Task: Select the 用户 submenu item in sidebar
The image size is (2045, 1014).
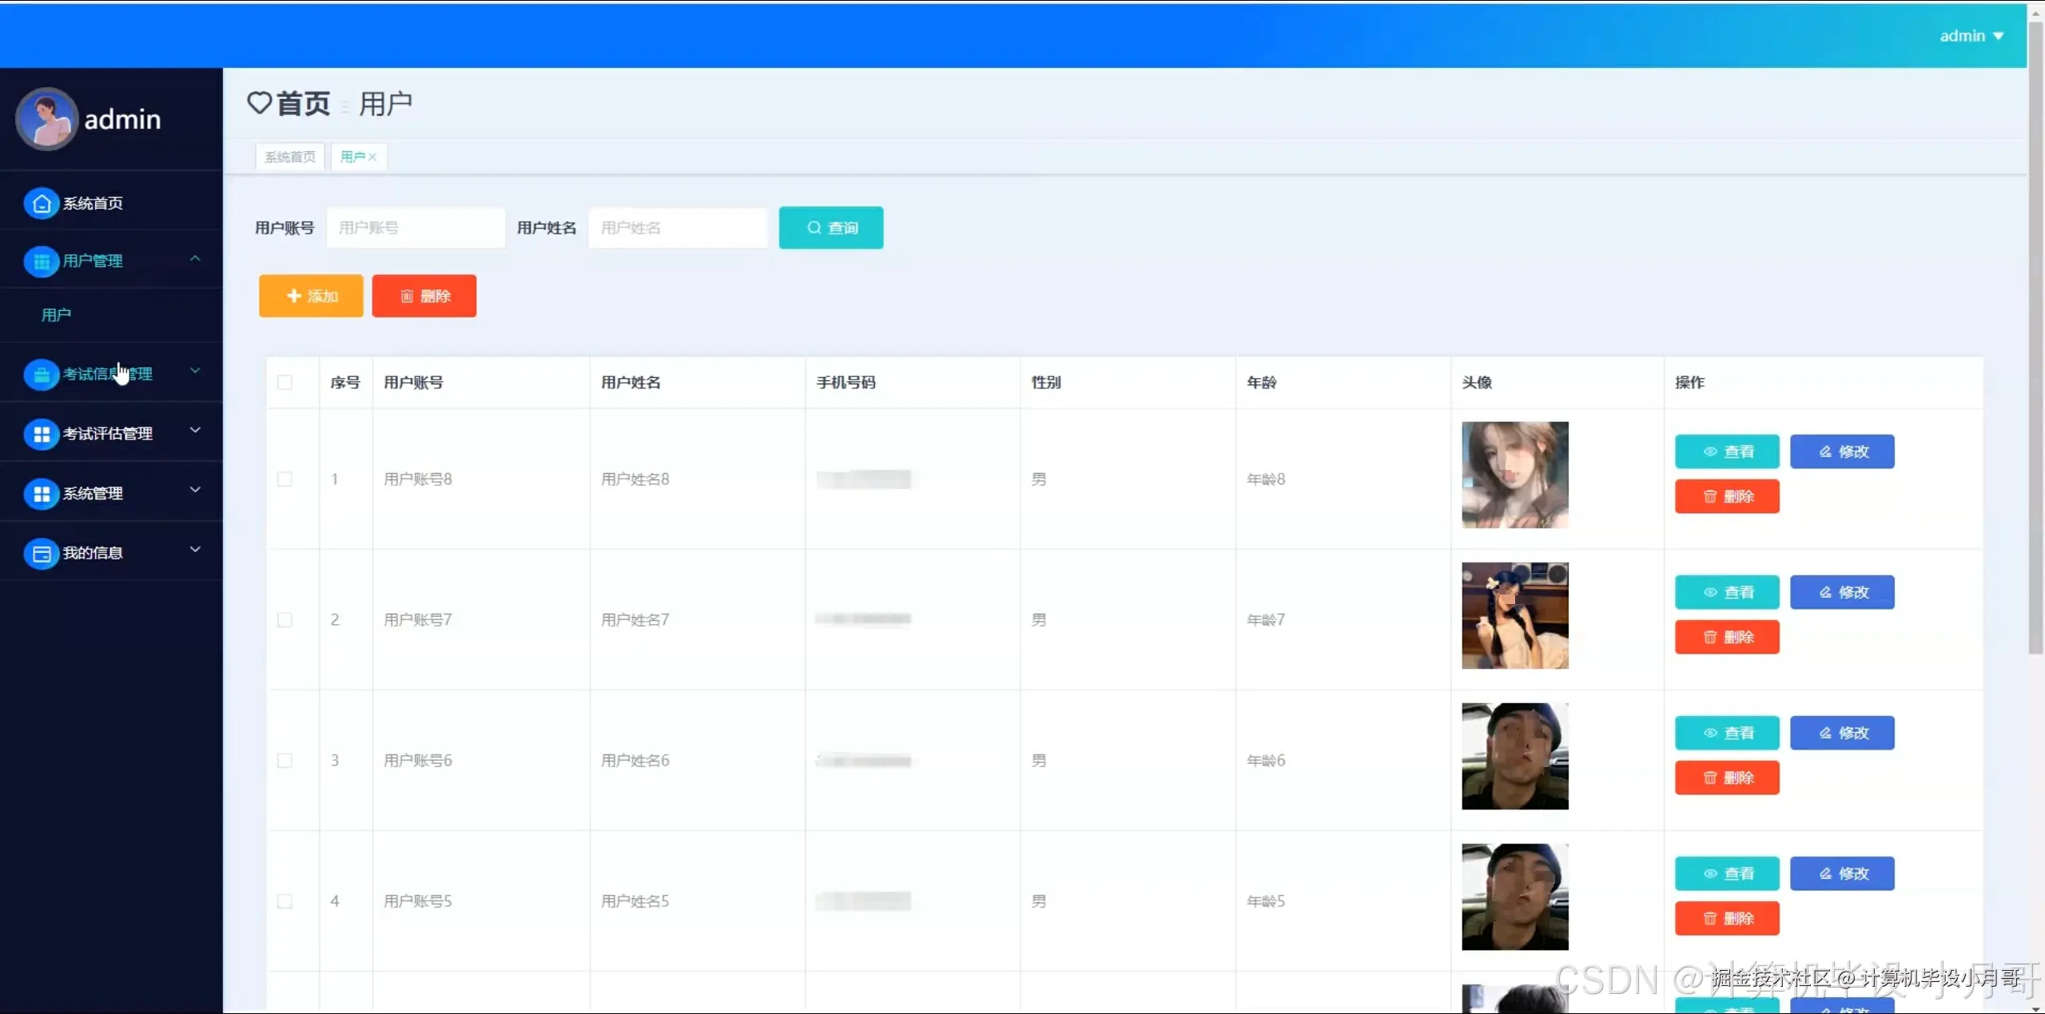Action: click(56, 316)
